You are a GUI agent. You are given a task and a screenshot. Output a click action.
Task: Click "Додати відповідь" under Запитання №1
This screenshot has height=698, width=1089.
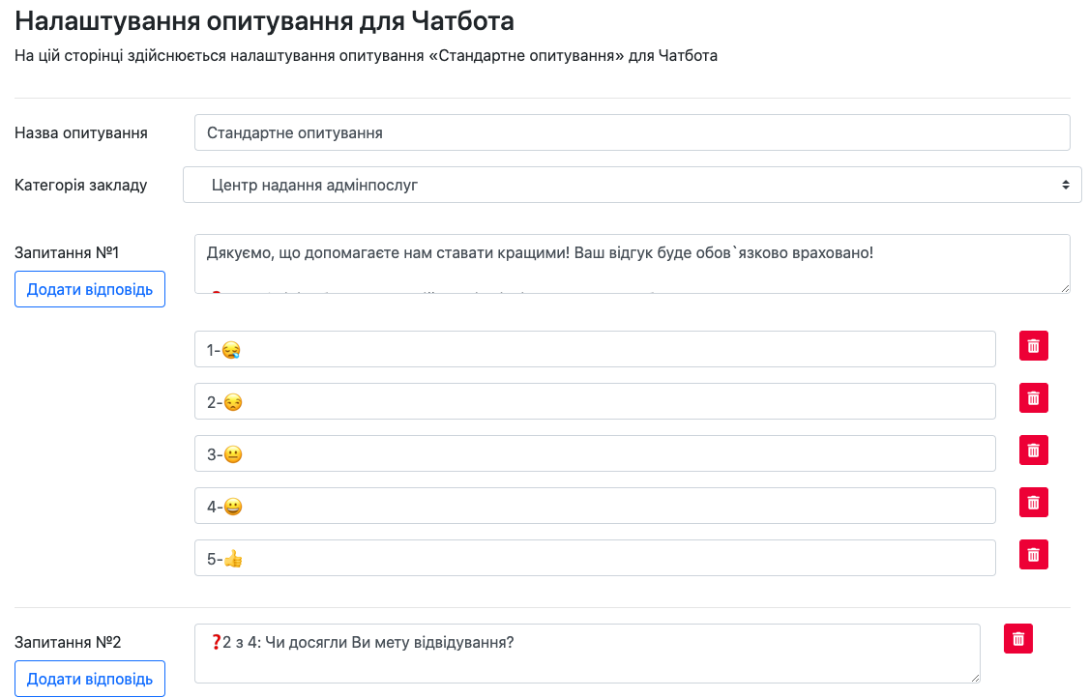90,289
